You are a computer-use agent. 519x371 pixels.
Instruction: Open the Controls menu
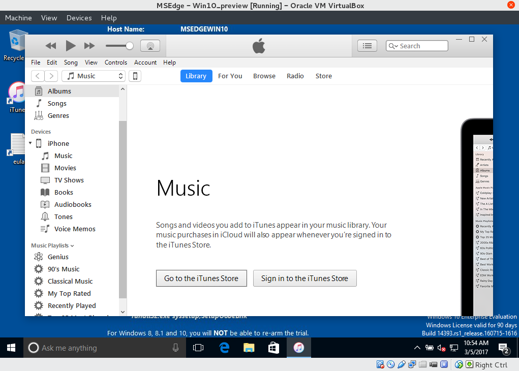pos(116,63)
